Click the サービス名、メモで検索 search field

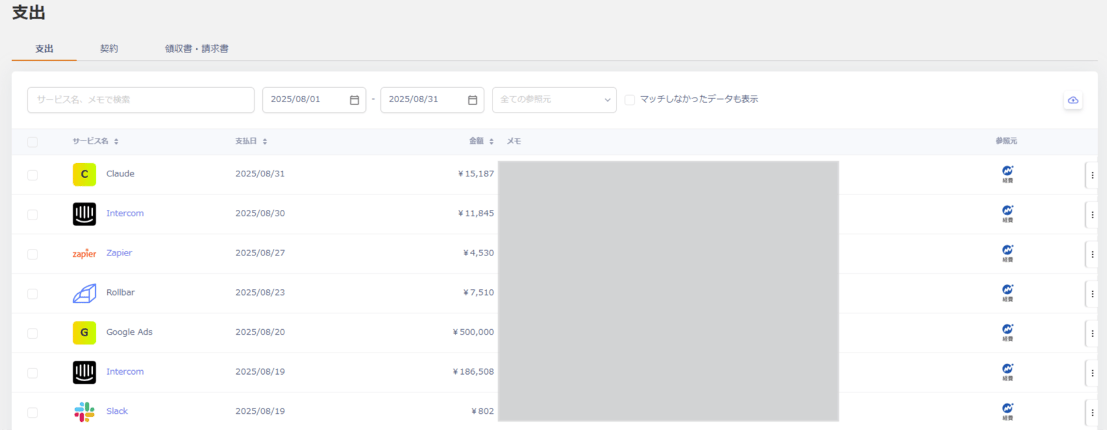pyautogui.click(x=141, y=100)
